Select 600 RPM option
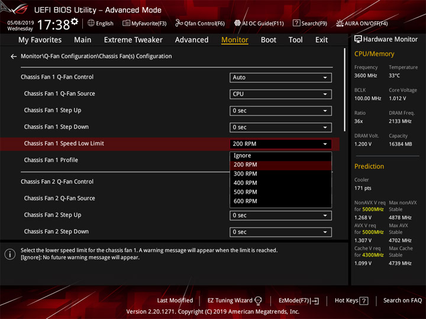Image resolution: width=426 pixels, height=319 pixels. tap(280, 201)
